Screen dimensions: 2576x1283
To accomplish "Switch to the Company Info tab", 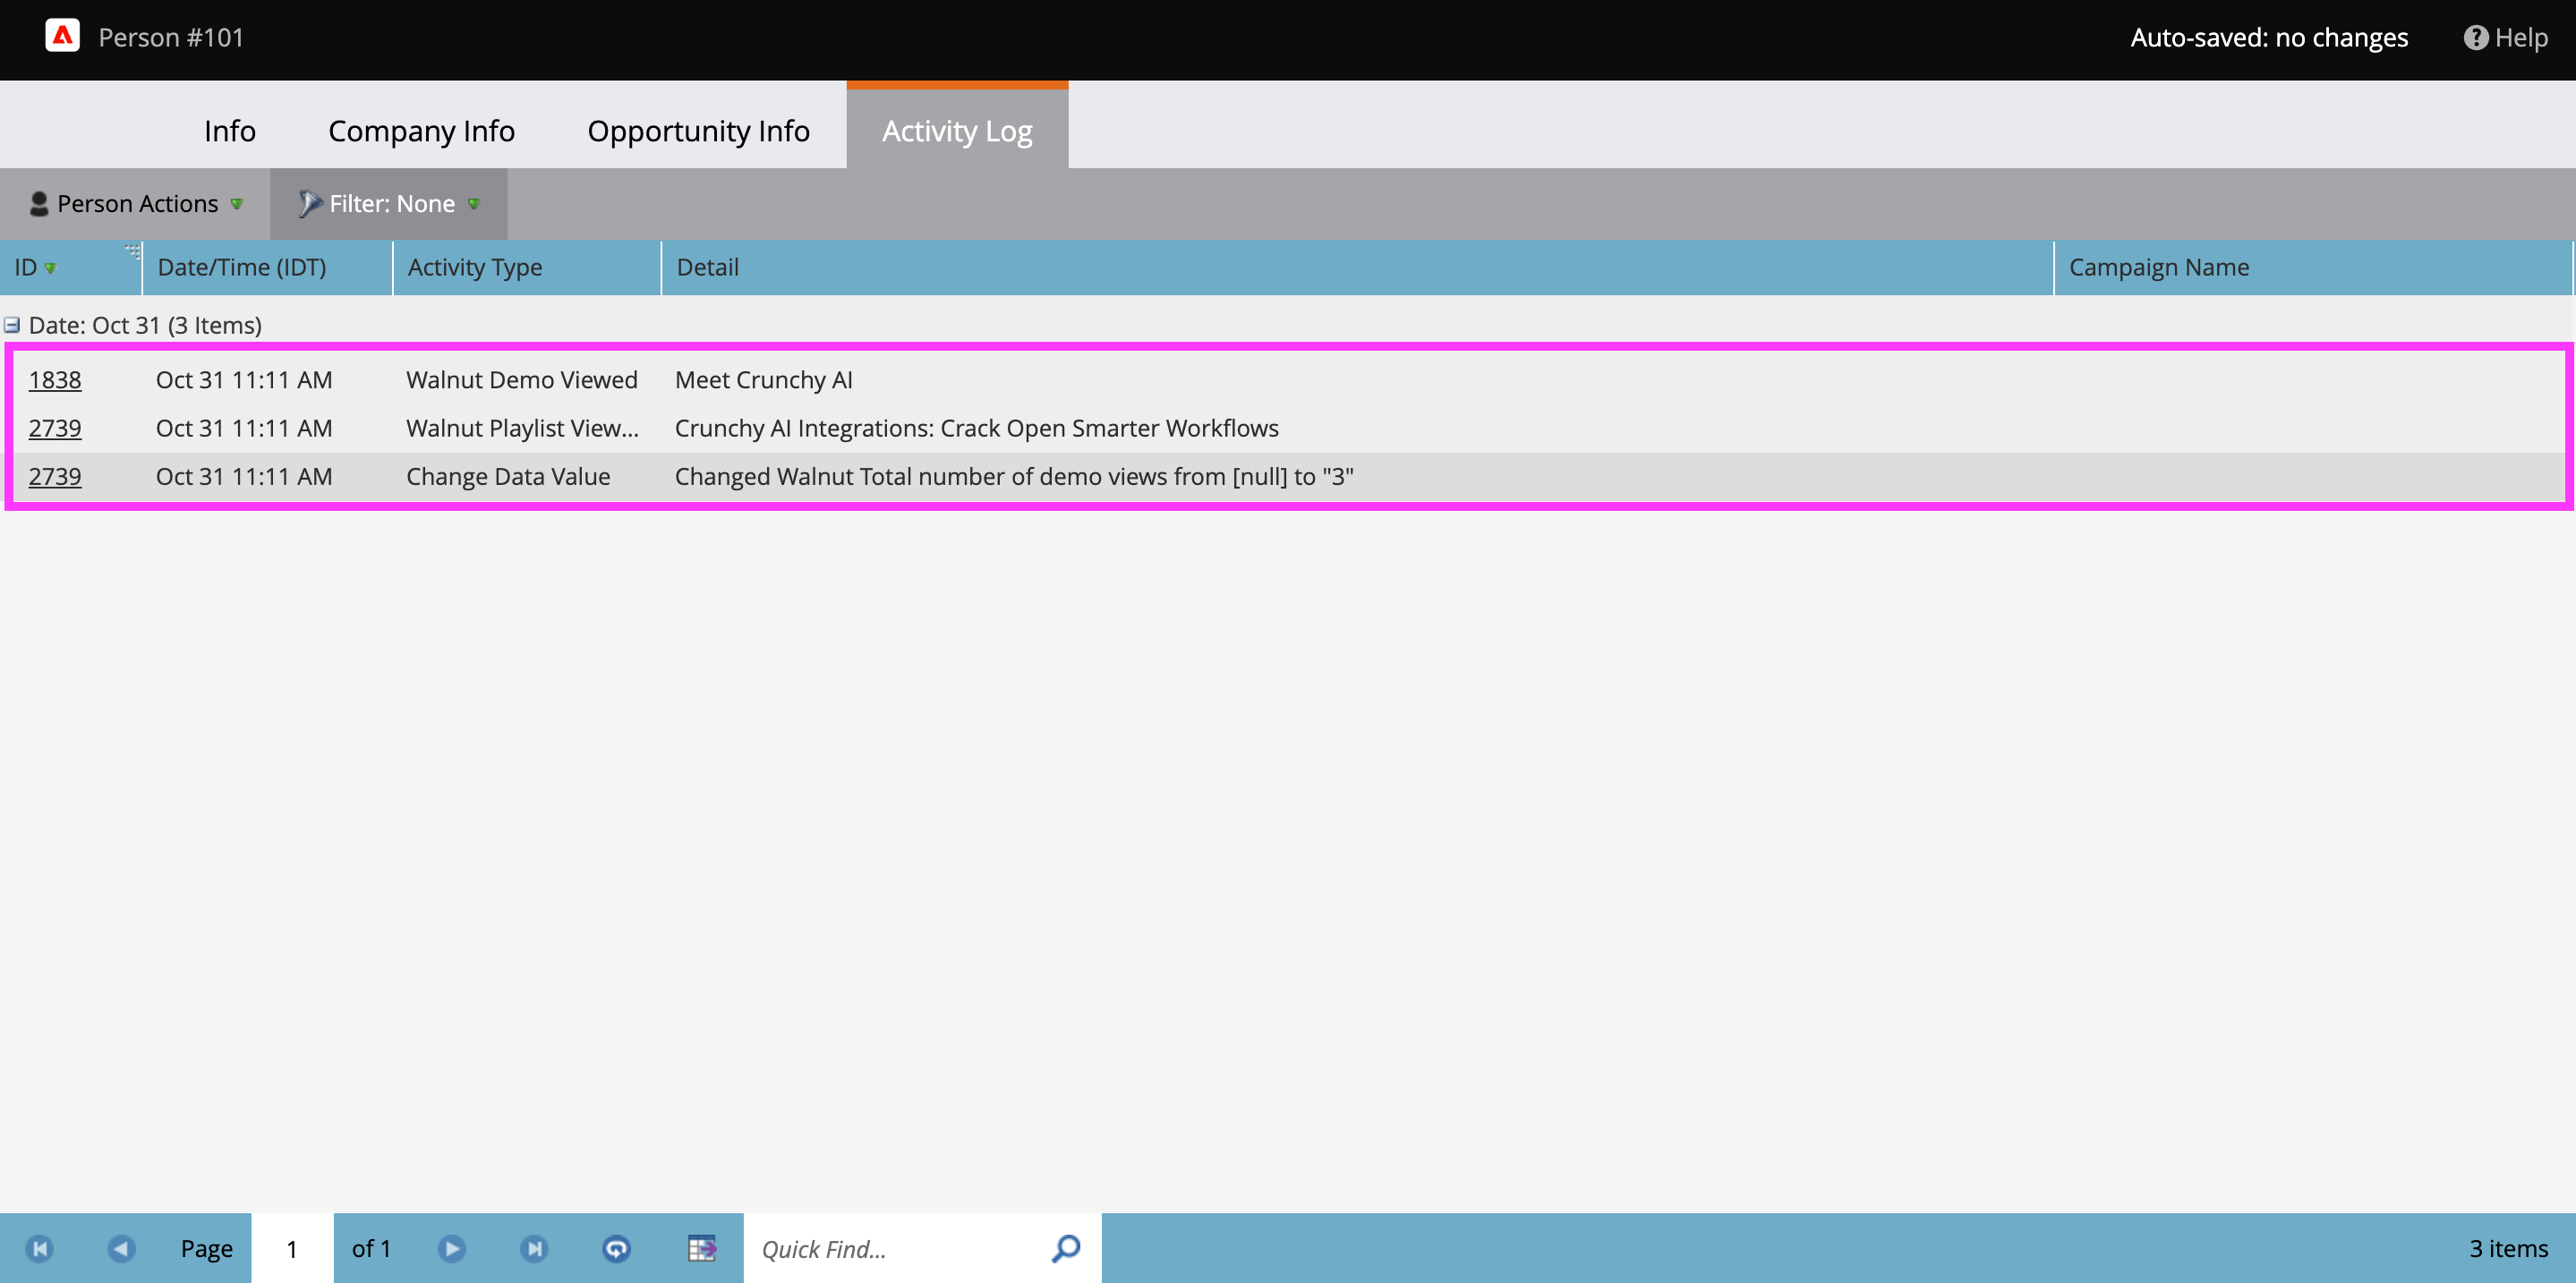I will click(421, 130).
